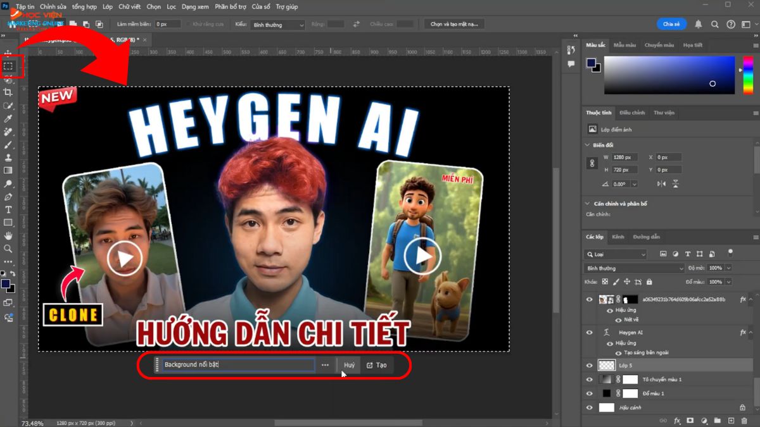
Task: Switch to the Điều chỉnh tab
Action: pyautogui.click(x=632, y=113)
